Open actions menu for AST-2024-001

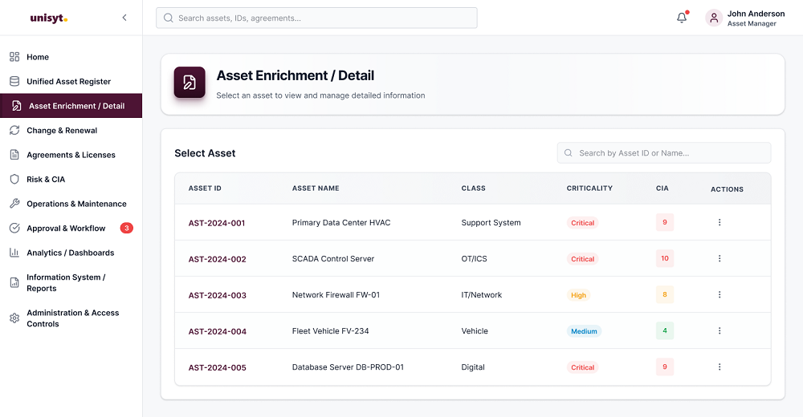point(719,223)
